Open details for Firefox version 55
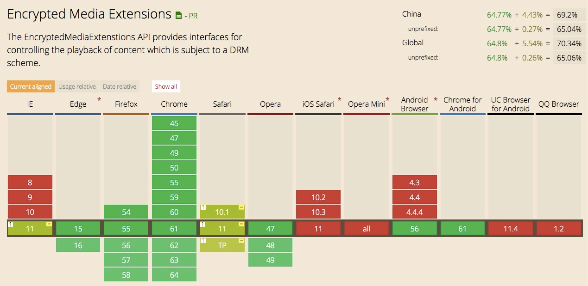588x286 pixels. coord(126,229)
